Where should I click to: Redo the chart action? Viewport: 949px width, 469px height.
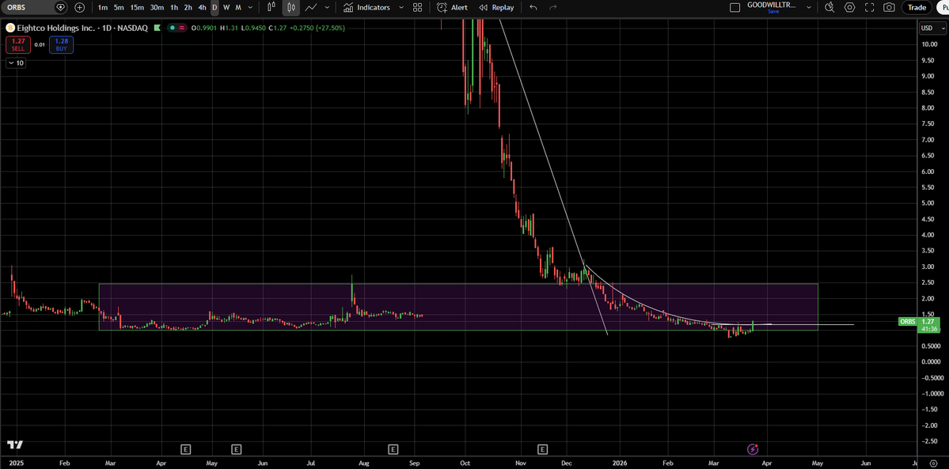[552, 7]
